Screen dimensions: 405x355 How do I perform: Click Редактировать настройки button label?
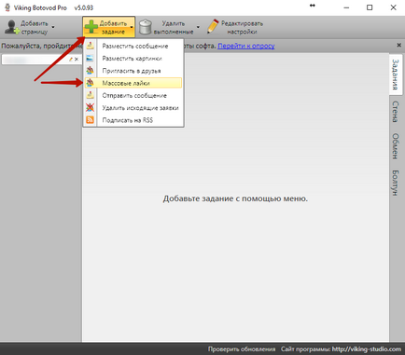click(242, 27)
